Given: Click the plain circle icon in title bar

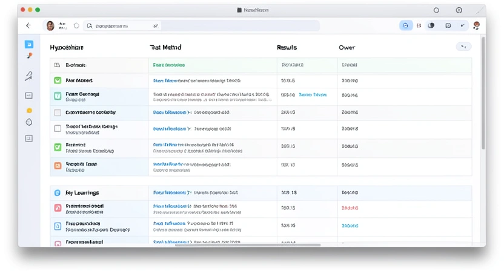Looking at the screenshot, I should tap(436, 10).
